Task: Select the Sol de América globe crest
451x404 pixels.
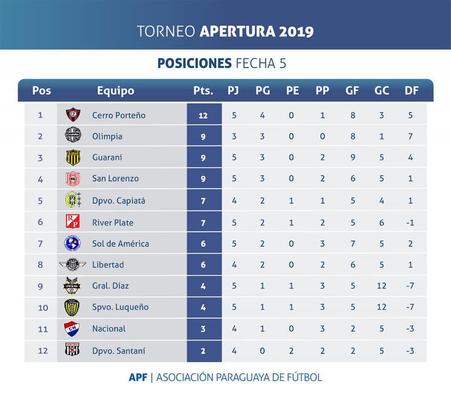Action: tap(72, 243)
